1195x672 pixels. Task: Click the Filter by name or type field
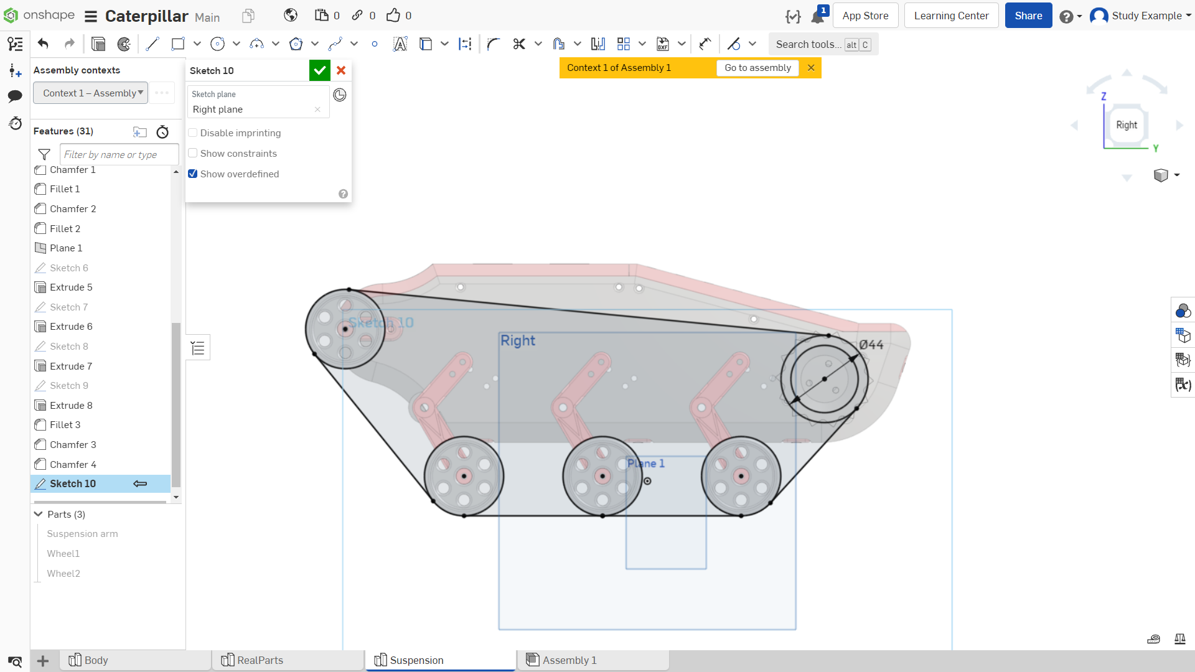pos(119,154)
